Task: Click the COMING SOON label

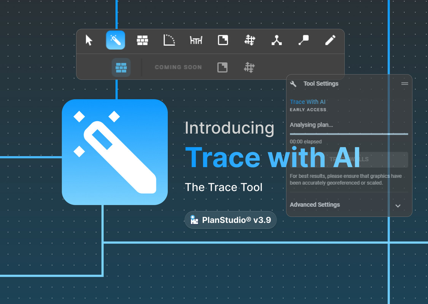Action: [x=178, y=67]
